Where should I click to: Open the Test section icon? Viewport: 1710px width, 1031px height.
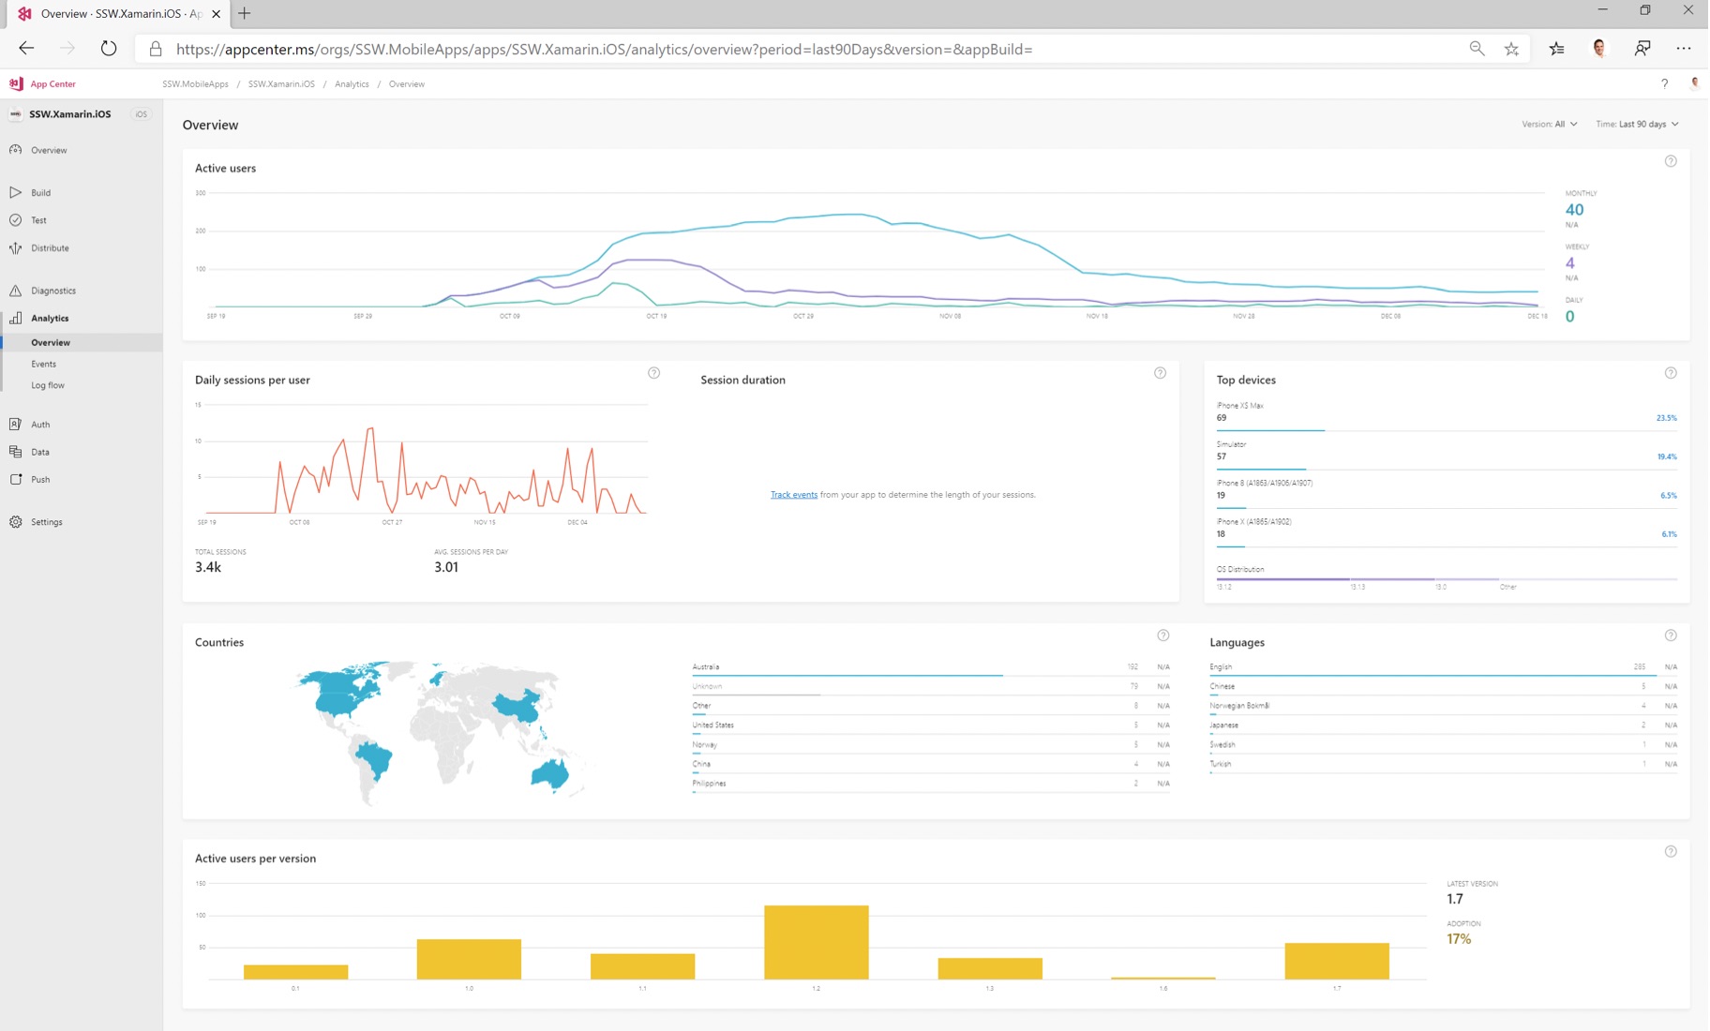16,220
